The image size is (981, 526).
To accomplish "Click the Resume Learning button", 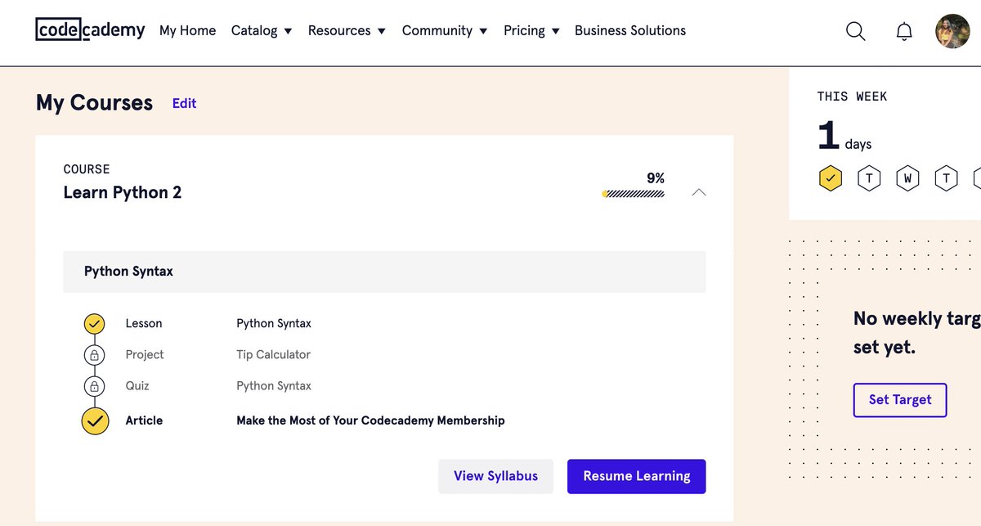I will (636, 476).
